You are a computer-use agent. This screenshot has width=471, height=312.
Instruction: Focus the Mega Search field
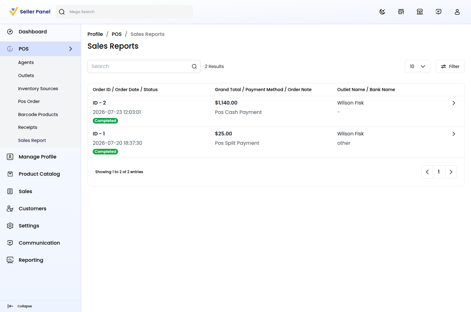[x=124, y=12]
